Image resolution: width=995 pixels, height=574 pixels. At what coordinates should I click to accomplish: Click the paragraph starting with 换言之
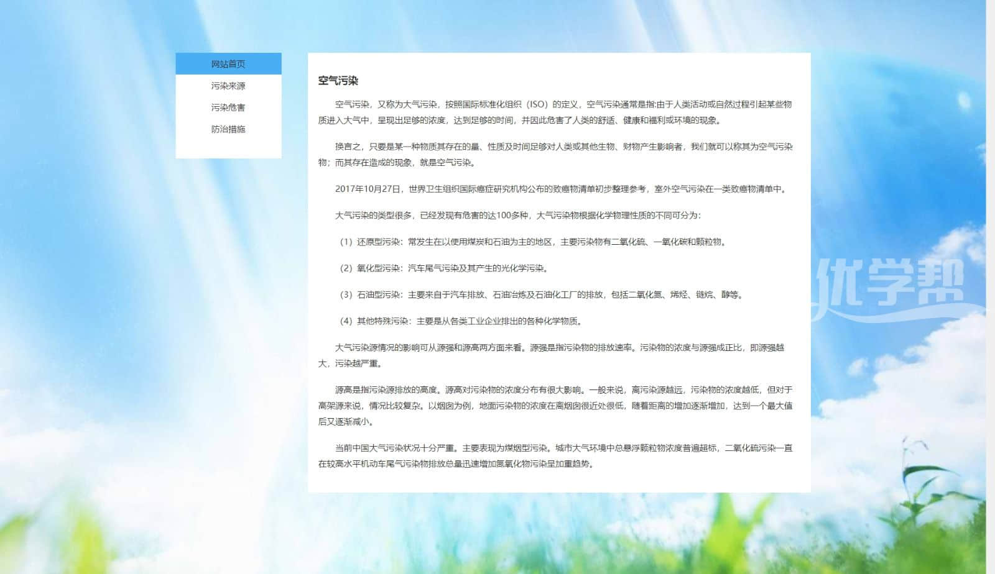tap(555, 155)
